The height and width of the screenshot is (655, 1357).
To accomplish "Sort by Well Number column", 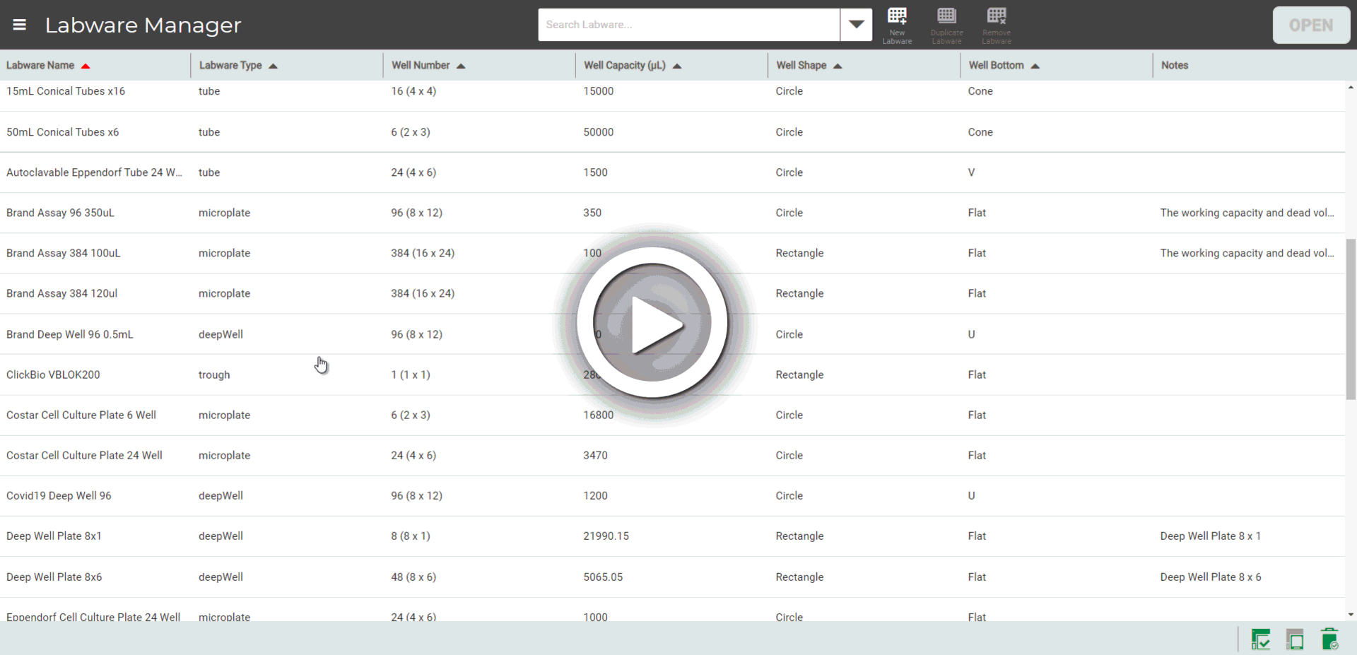I will click(421, 65).
